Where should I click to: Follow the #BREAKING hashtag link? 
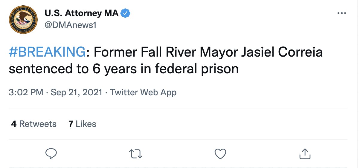[x=47, y=52]
